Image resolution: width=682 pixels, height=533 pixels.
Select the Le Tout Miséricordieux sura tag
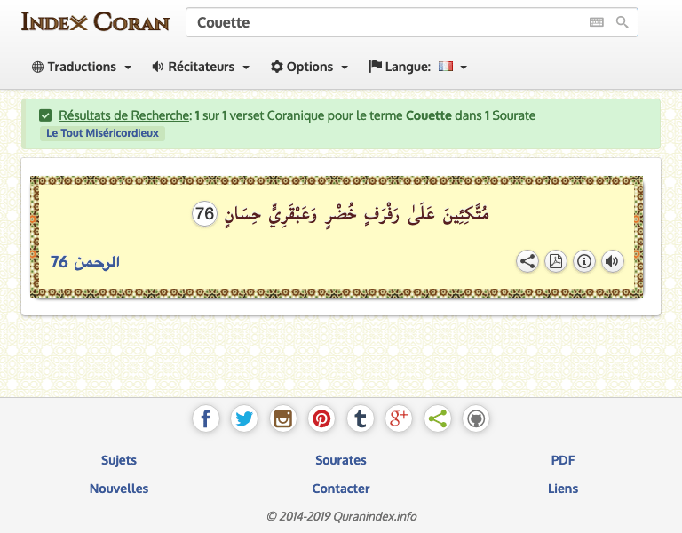(x=102, y=133)
